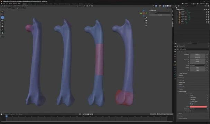Open the File menu
Viewport: 210px width, 124px height.
[x=4, y=4]
